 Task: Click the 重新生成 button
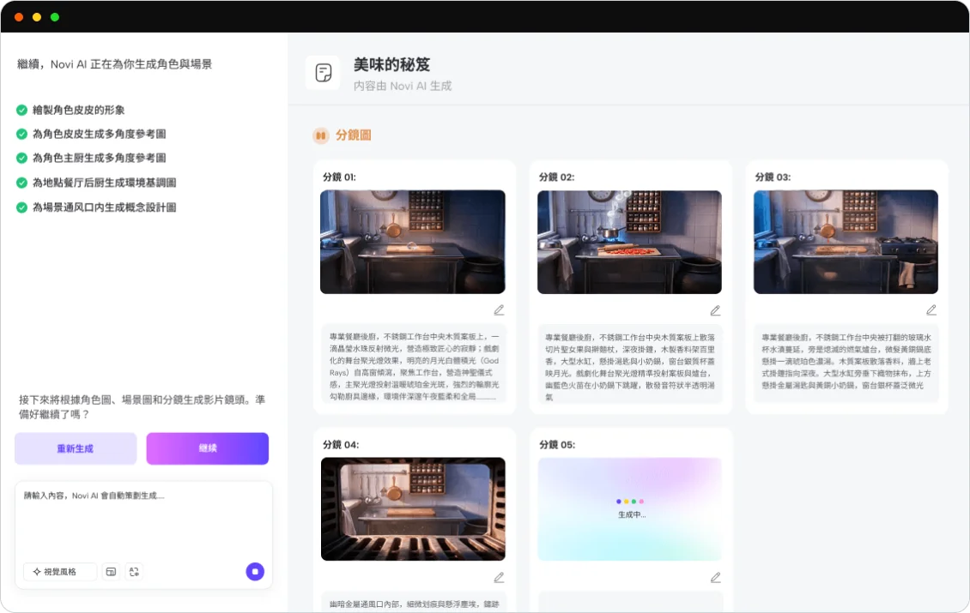pyautogui.click(x=76, y=448)
